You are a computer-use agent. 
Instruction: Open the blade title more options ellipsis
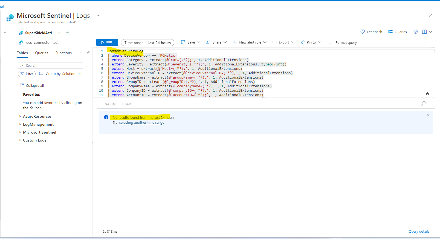tap(99, 16)
